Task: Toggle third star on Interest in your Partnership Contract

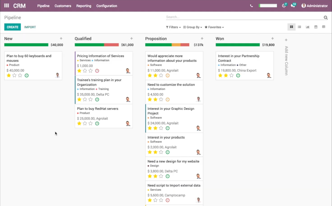Action: tap(231, 75)
